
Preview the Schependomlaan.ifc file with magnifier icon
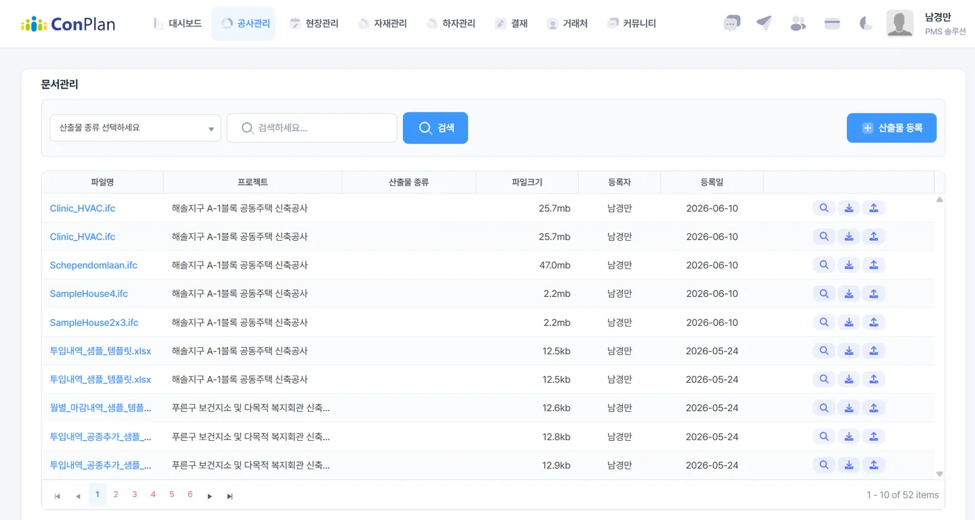click(824, 265)
